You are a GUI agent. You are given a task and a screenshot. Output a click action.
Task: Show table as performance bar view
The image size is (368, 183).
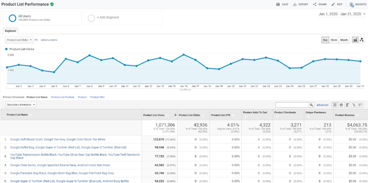coord(347,105)
